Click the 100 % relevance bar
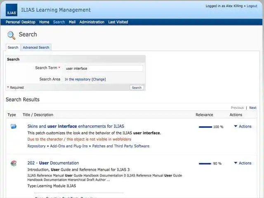The width and height of the screenshot is (264, 198). [x=205, y=127]
